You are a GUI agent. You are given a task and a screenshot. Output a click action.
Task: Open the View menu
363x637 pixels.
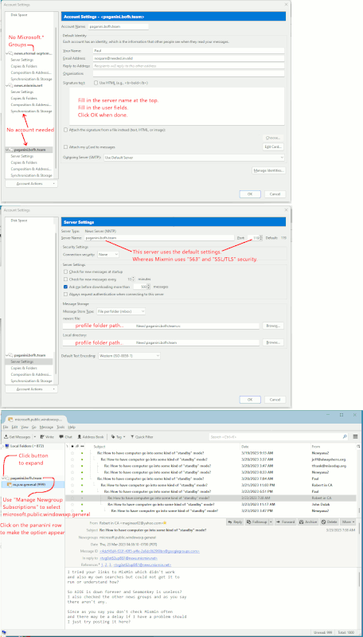coord(25,427)
